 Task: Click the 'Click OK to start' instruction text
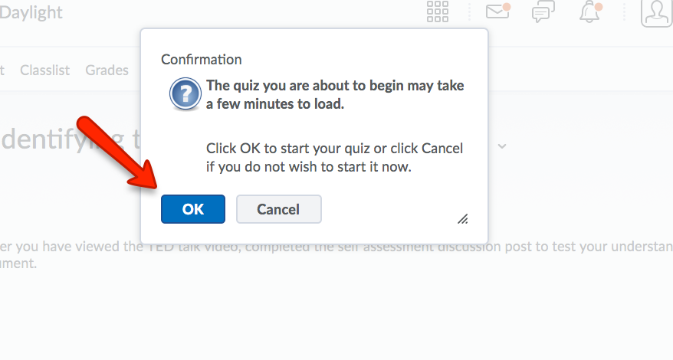point(335,157)
